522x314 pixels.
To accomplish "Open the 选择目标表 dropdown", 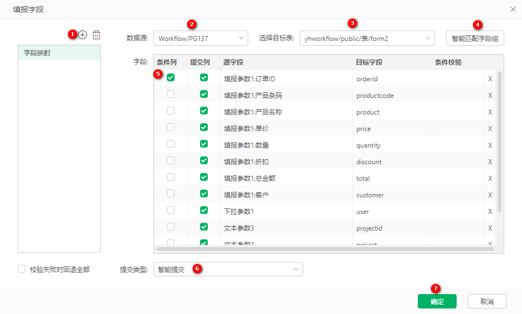I will tap(367, 38).
